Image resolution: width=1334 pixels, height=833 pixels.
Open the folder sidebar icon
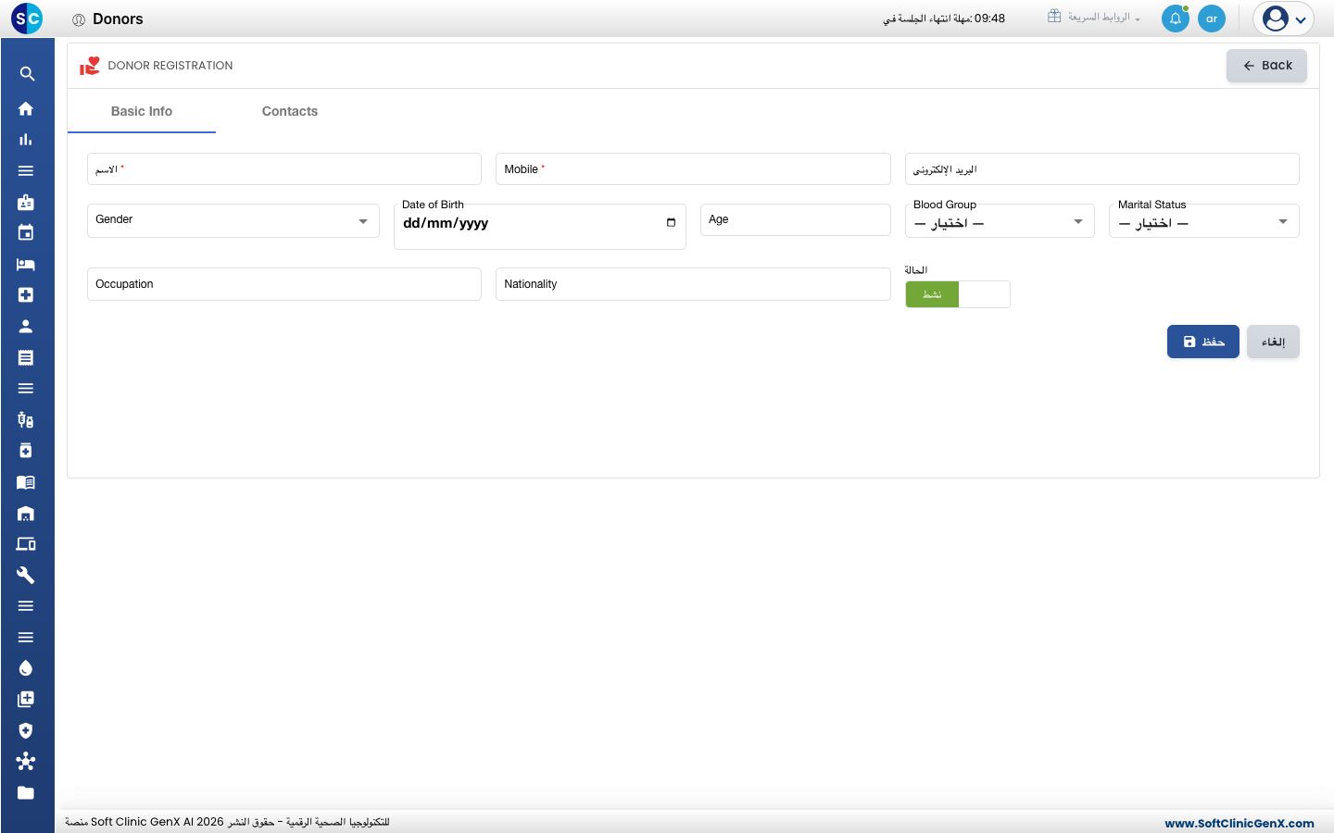[x=26, y=793]
